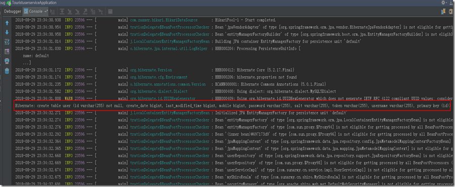Click the Force Step Into icon
Image resolution: width=455 pixels, height=187 pixels.
[x=77, y=12]
